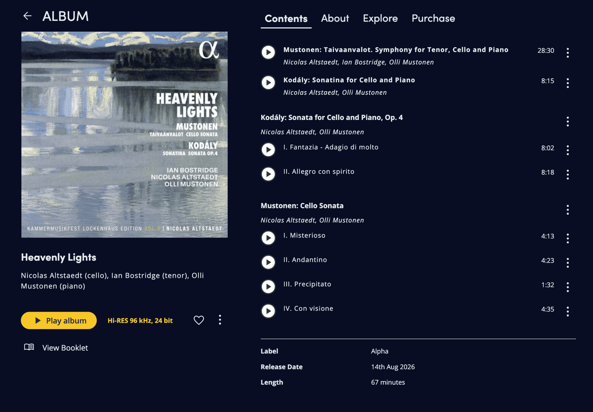Open album options menu next to heart
593x412 pixels.
click(220, 320)
